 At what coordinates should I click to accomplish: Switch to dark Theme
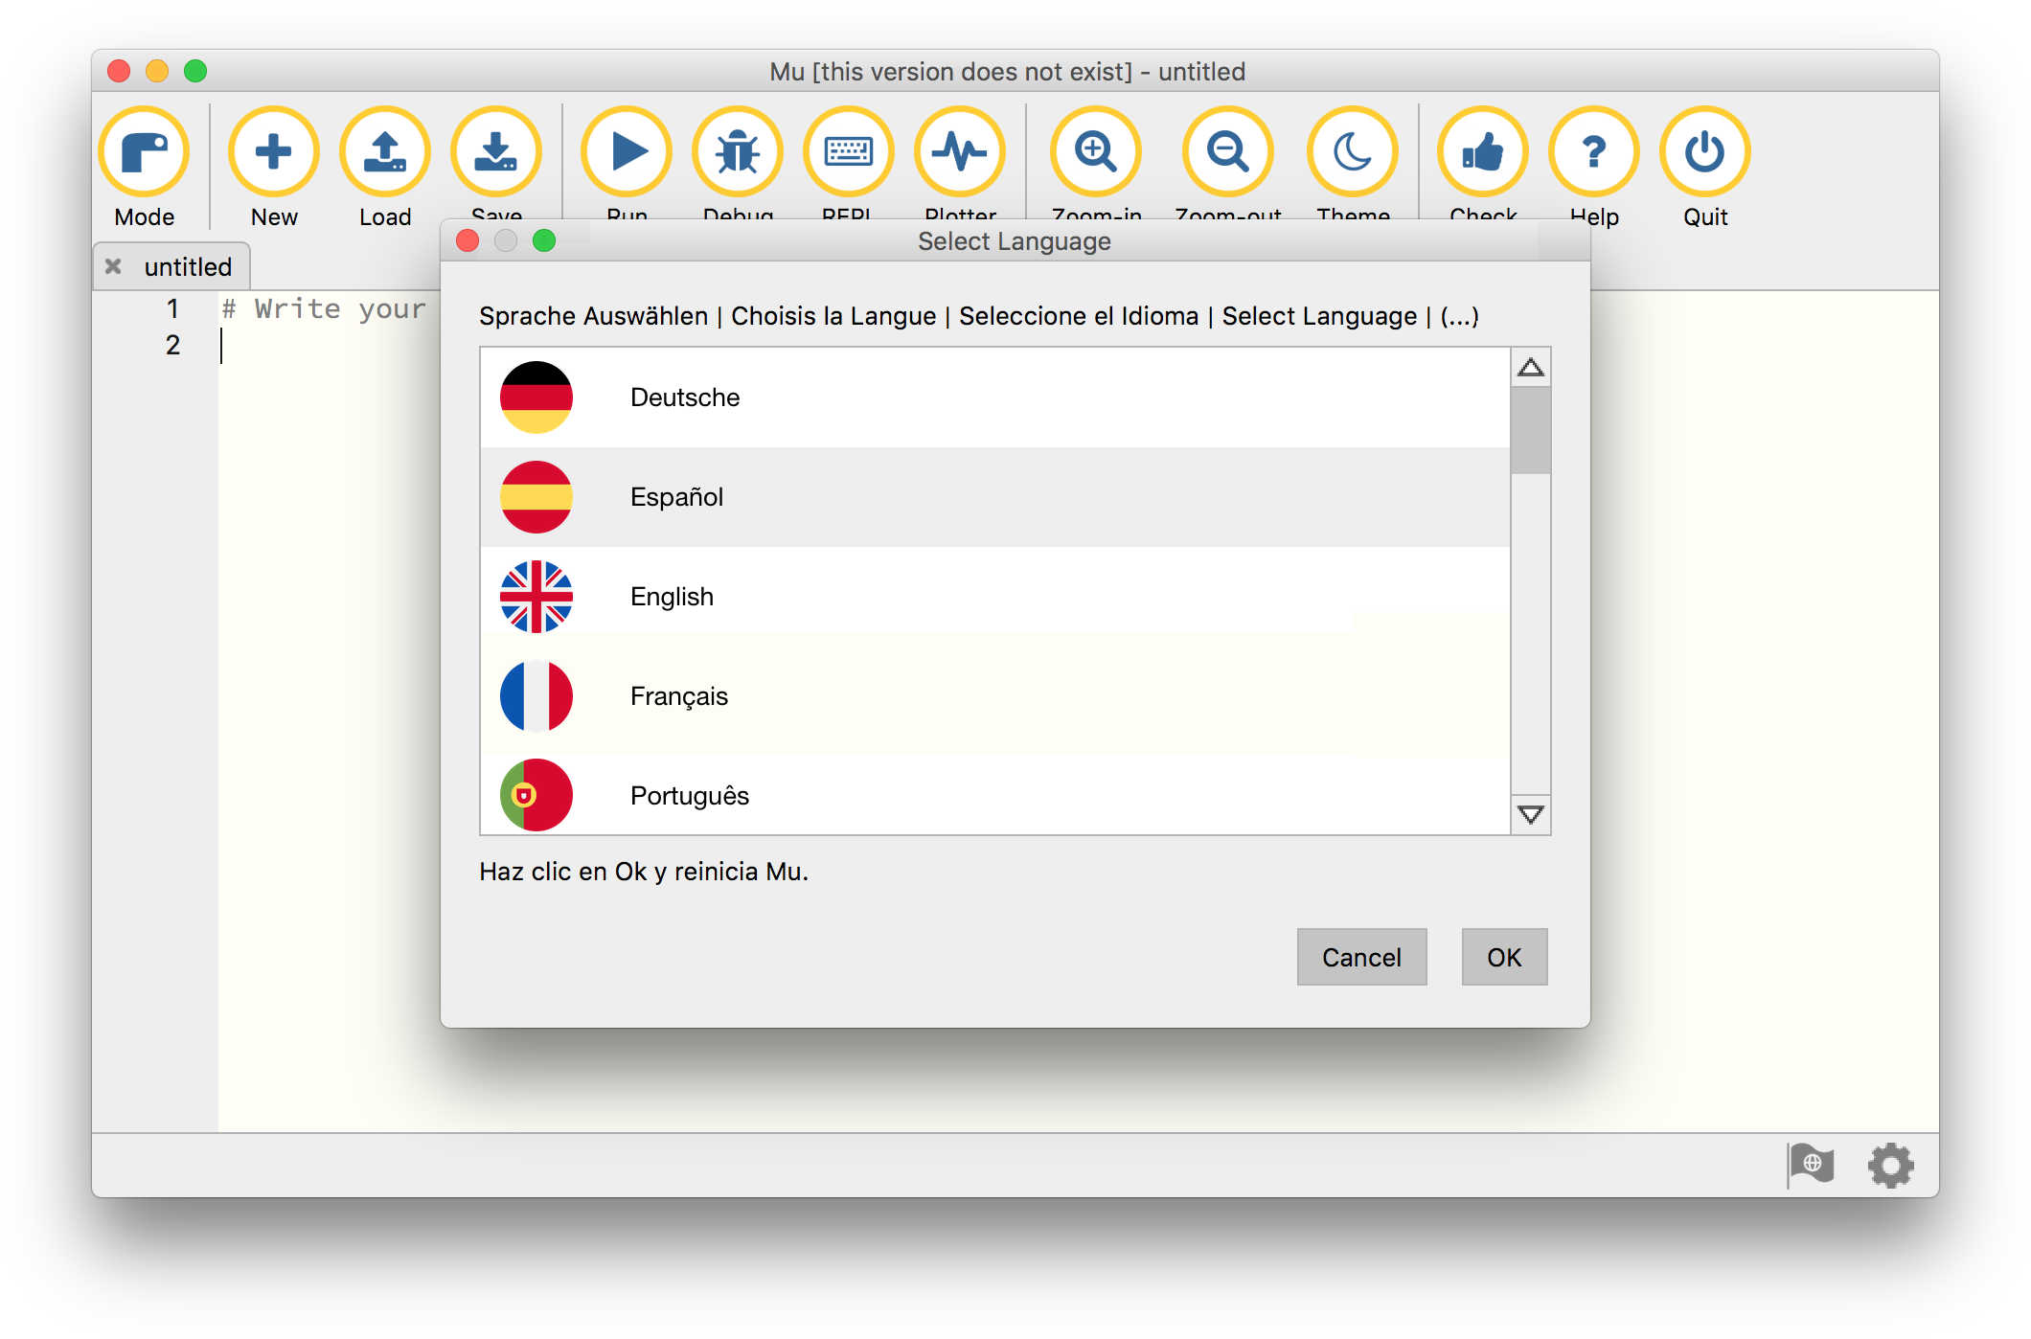point(1352,151)
